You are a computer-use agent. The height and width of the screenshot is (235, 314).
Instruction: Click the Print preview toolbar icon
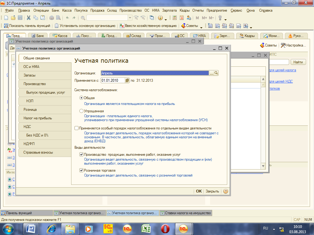click(58, 18)
